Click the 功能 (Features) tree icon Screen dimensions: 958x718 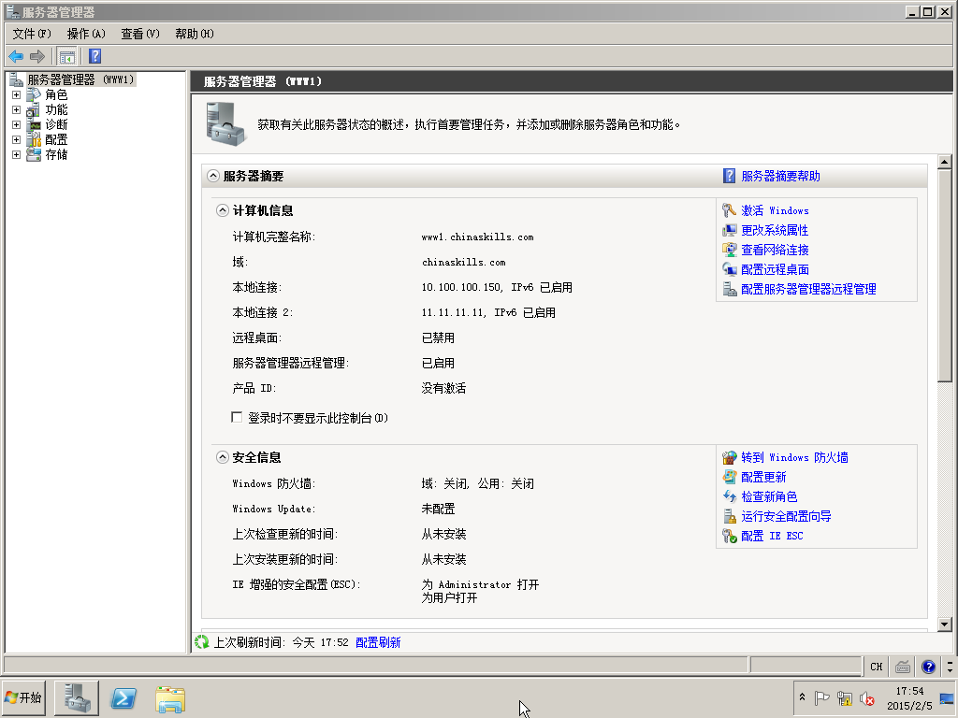pyautogui.click(x=35, y=110)
